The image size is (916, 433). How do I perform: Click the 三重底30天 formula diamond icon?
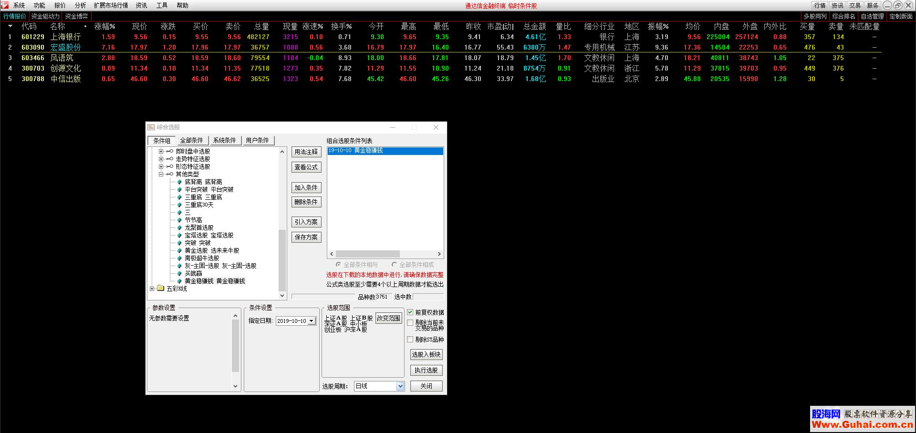[179, 205]
